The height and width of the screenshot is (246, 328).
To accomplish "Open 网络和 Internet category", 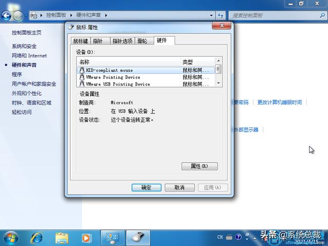I will point(29,56).
